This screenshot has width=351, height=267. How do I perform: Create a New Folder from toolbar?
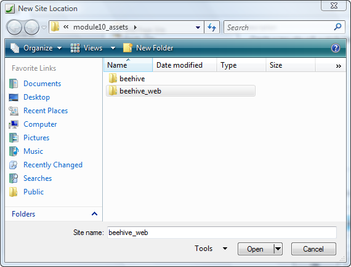[148, 48]
